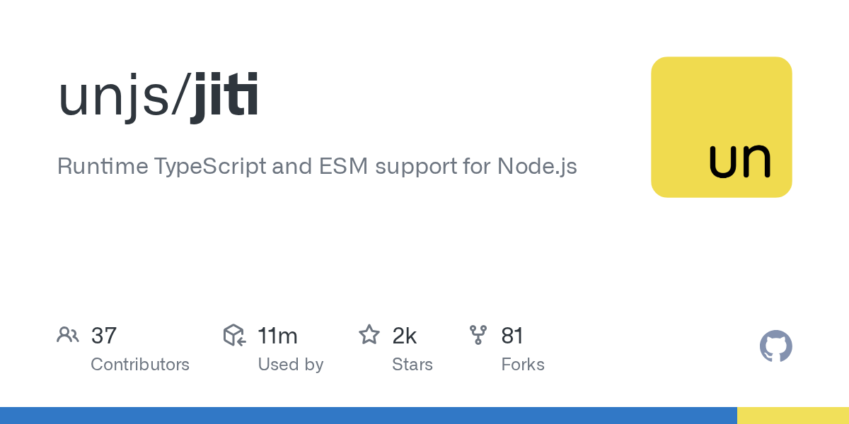Click the Used by label

pyautogui.click(x=291, y=365)
